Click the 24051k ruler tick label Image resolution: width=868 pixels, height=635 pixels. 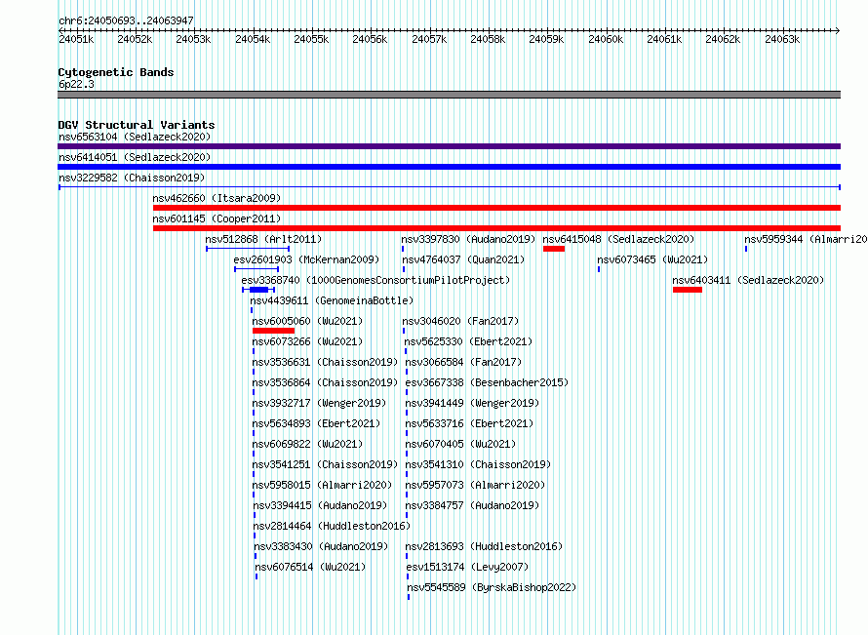(76, 39)
